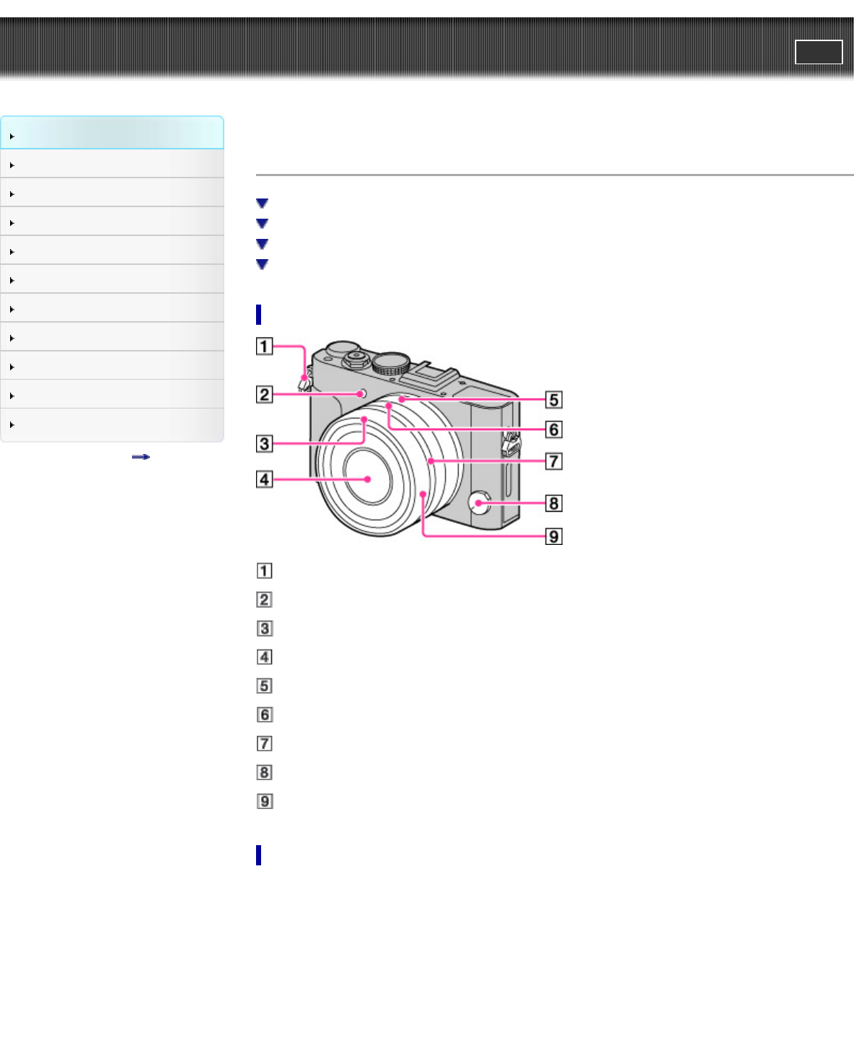854x1053 pixels.
Task: Click callout number 5 on the diagram's right side
Action: click(553, 400)
